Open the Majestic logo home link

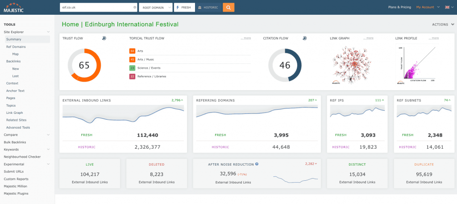click(13, 7)
